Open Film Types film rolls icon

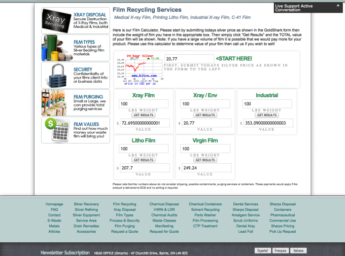point(57,48)
